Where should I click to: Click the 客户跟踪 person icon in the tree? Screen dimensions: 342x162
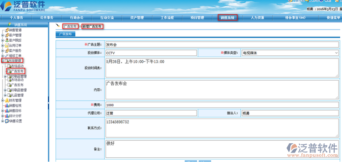7,40
